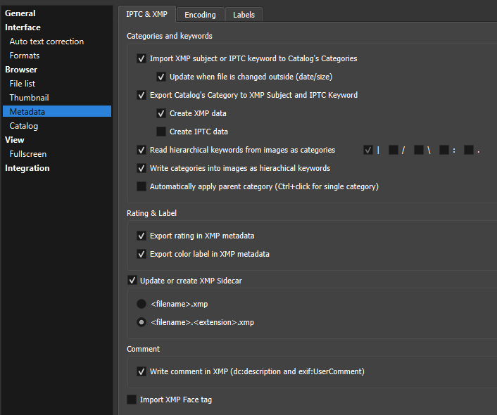Go to Thumbnail settings in sidebar
Screen dimensions: 497x415
click(29, 98)
